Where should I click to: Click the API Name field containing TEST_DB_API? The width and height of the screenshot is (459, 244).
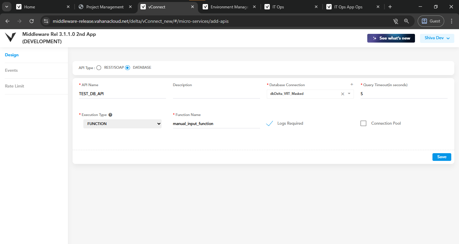click(x=122, y=94)
